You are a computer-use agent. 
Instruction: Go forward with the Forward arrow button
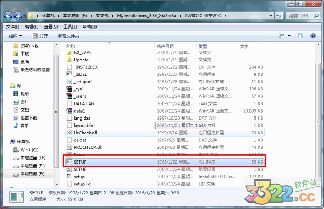tap(18, 16)
